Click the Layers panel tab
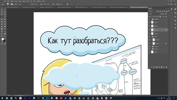The image size is (177, 100). click(150, 8)
